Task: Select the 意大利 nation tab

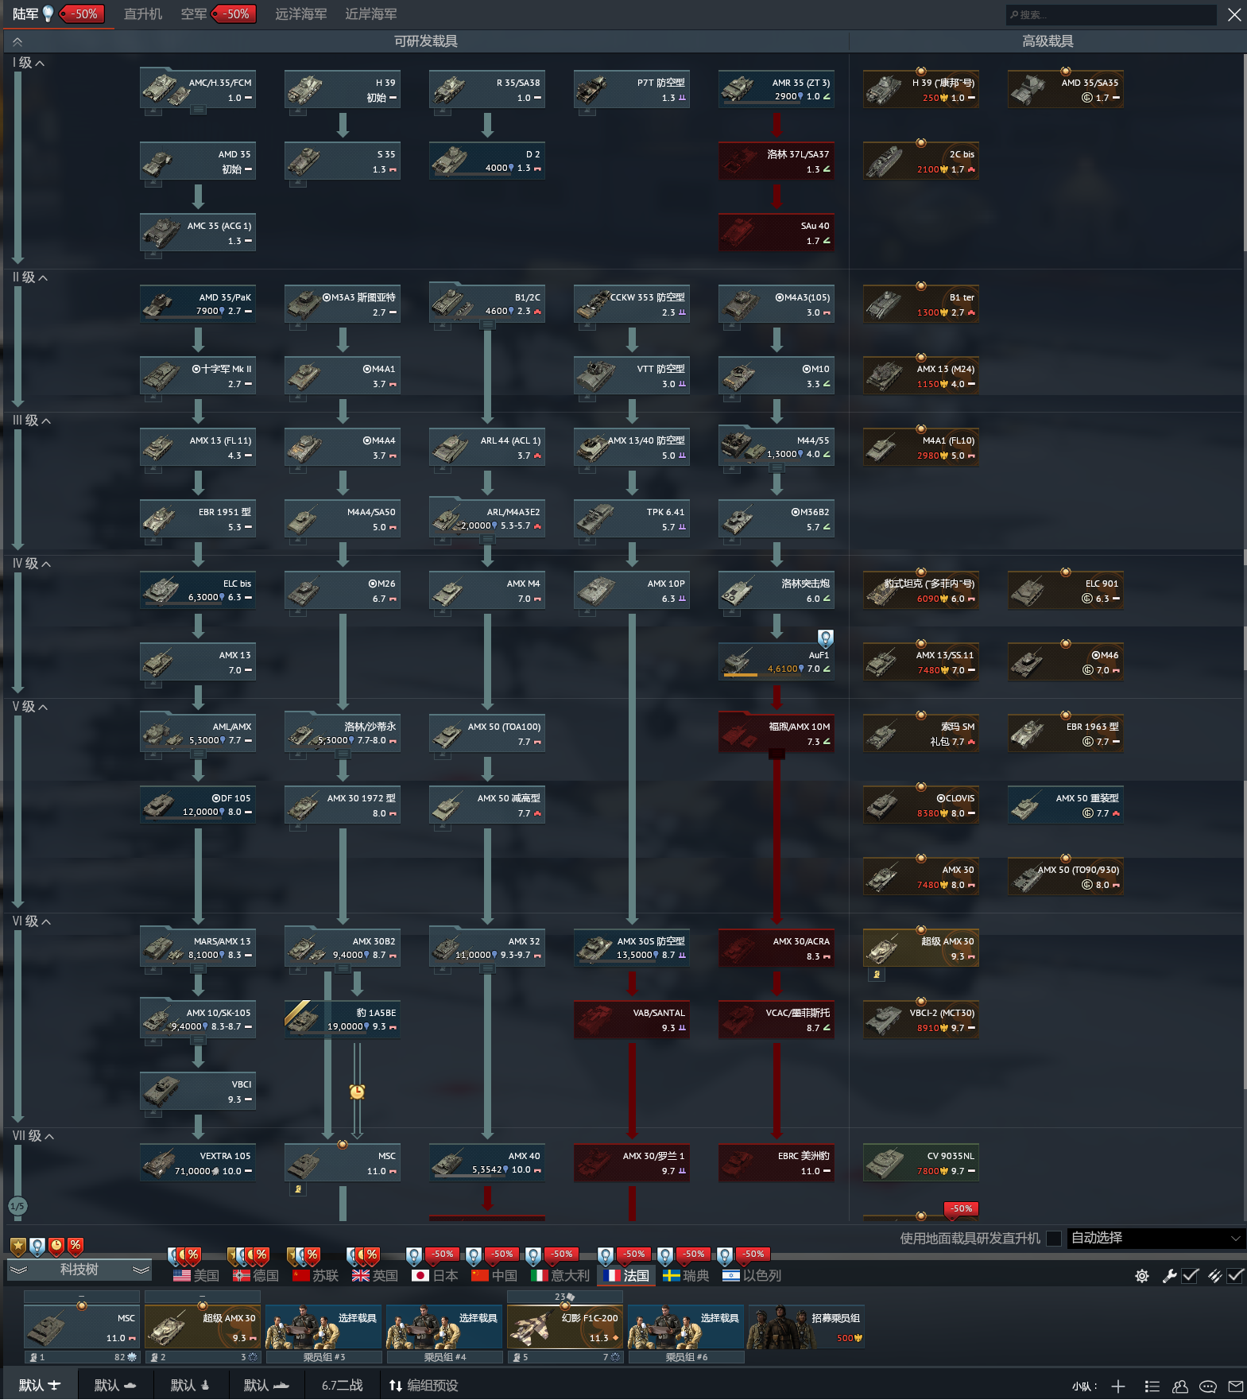Action: point(560,1276)
